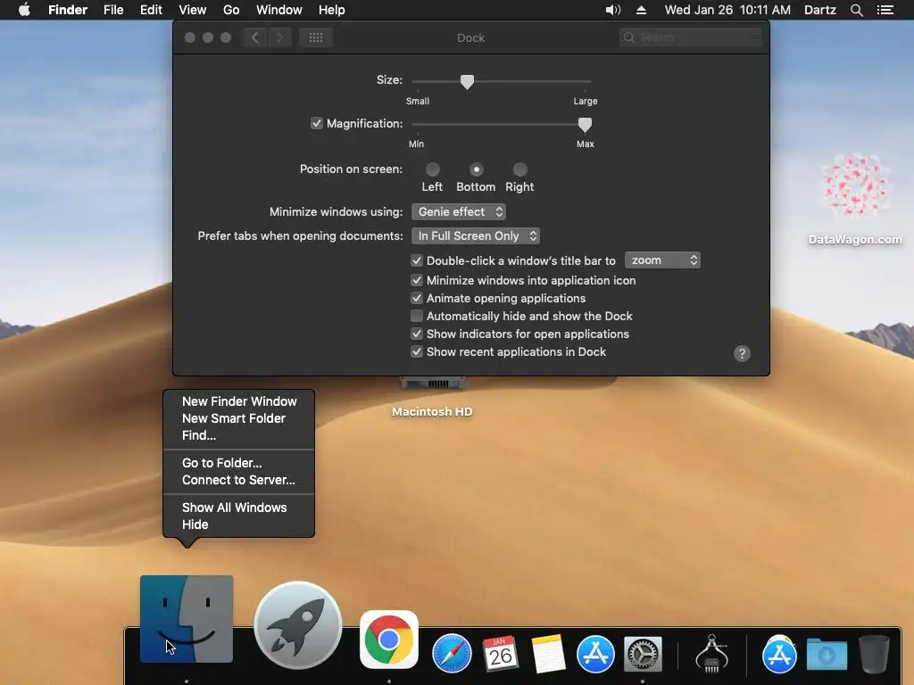Open Finder menu in menu bar
The image size is (914, 685).
[68, 10]
